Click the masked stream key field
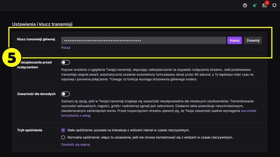This screenshot has height=157, width=280. [143, 40]
